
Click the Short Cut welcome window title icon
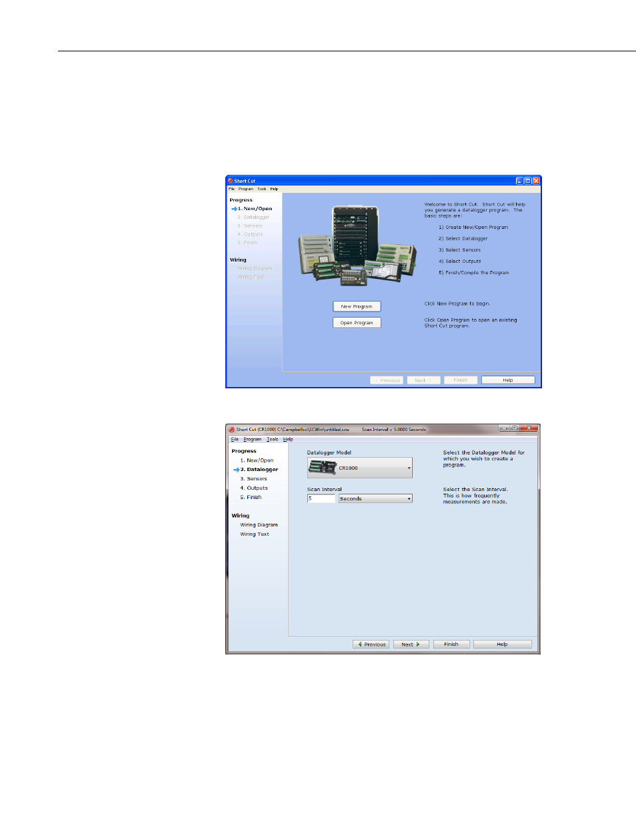(x=230, y=181)
